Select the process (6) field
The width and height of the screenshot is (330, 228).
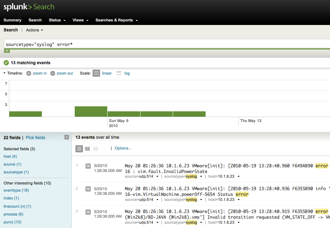tap(14, 214)
